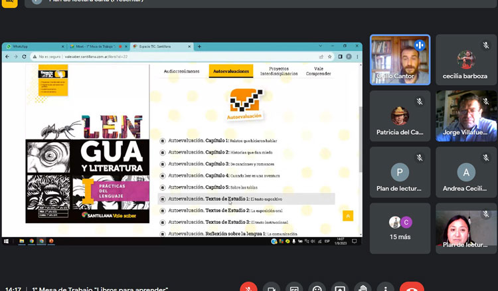Unmute the red microphone button in Meet
Image resolution: width=498 pixels, height=291 pixels.
pyautogui.click(x=249, y=287)
